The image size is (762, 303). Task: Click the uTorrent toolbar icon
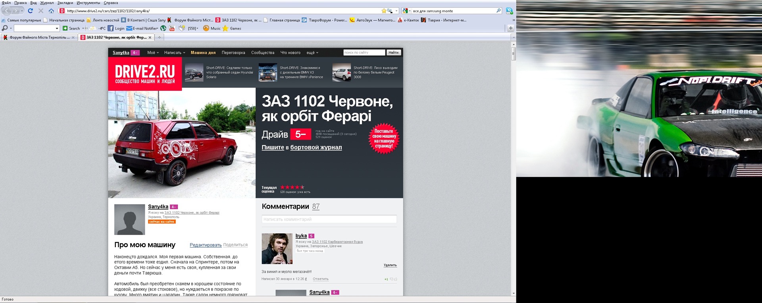163,29
